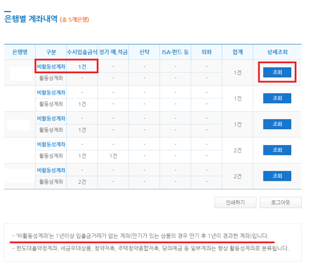Open the 비활동성계좌 link showing 1건
The image size is (322, 265).
pyautogui.click(x=51, y=67)
